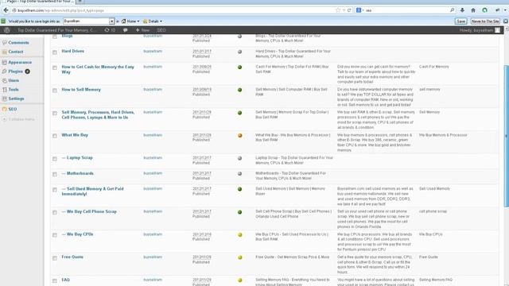Open the Settings menu in sidebar
Viewport: 509px width, 286px height.
(x=16, y=99)
